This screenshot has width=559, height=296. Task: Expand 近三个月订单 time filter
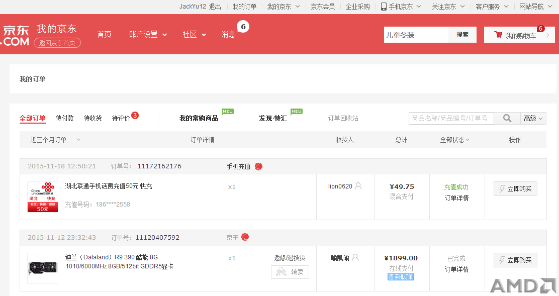tap(55, 140)
